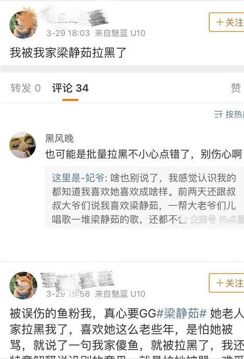Click the plus icon in lower 关注 button

click(x=220, y=283)
